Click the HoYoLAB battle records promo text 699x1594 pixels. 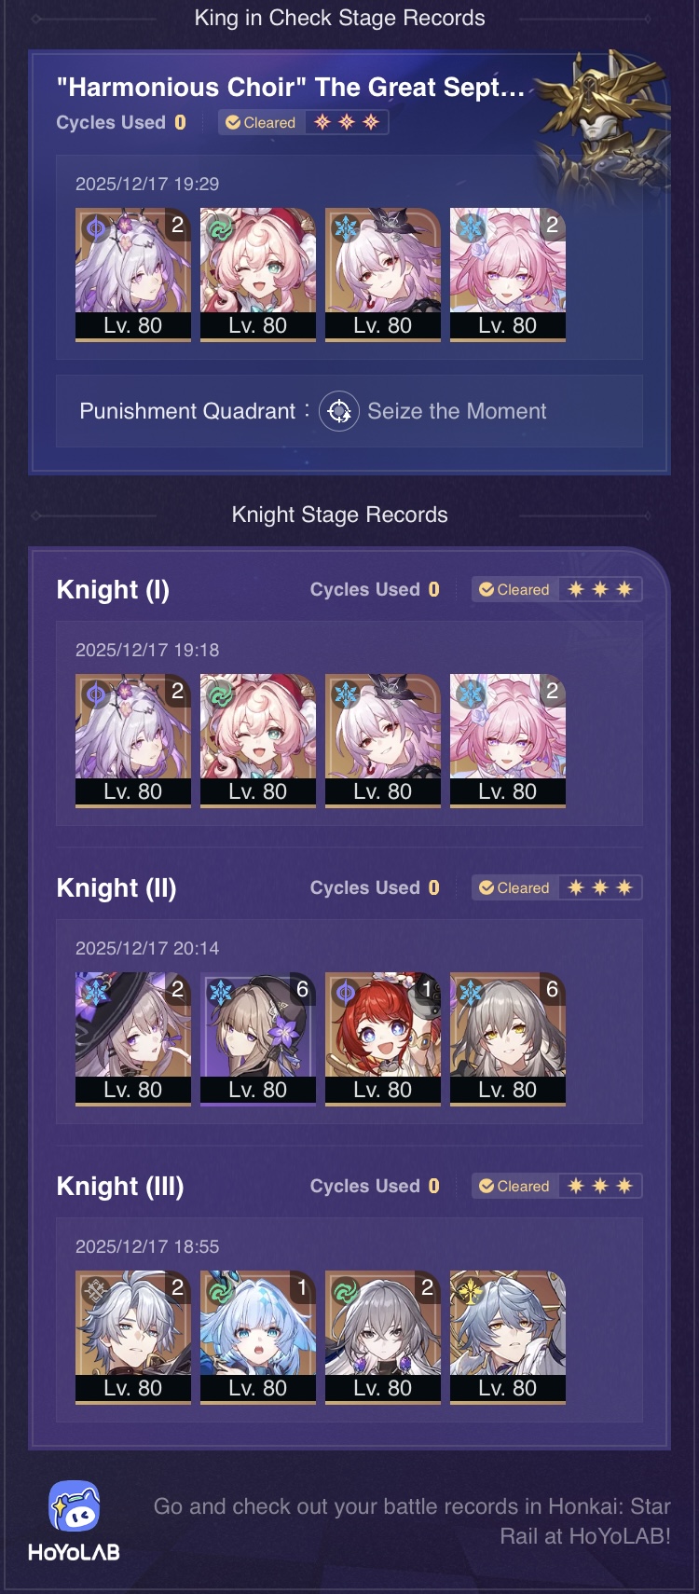point(412,1521)
